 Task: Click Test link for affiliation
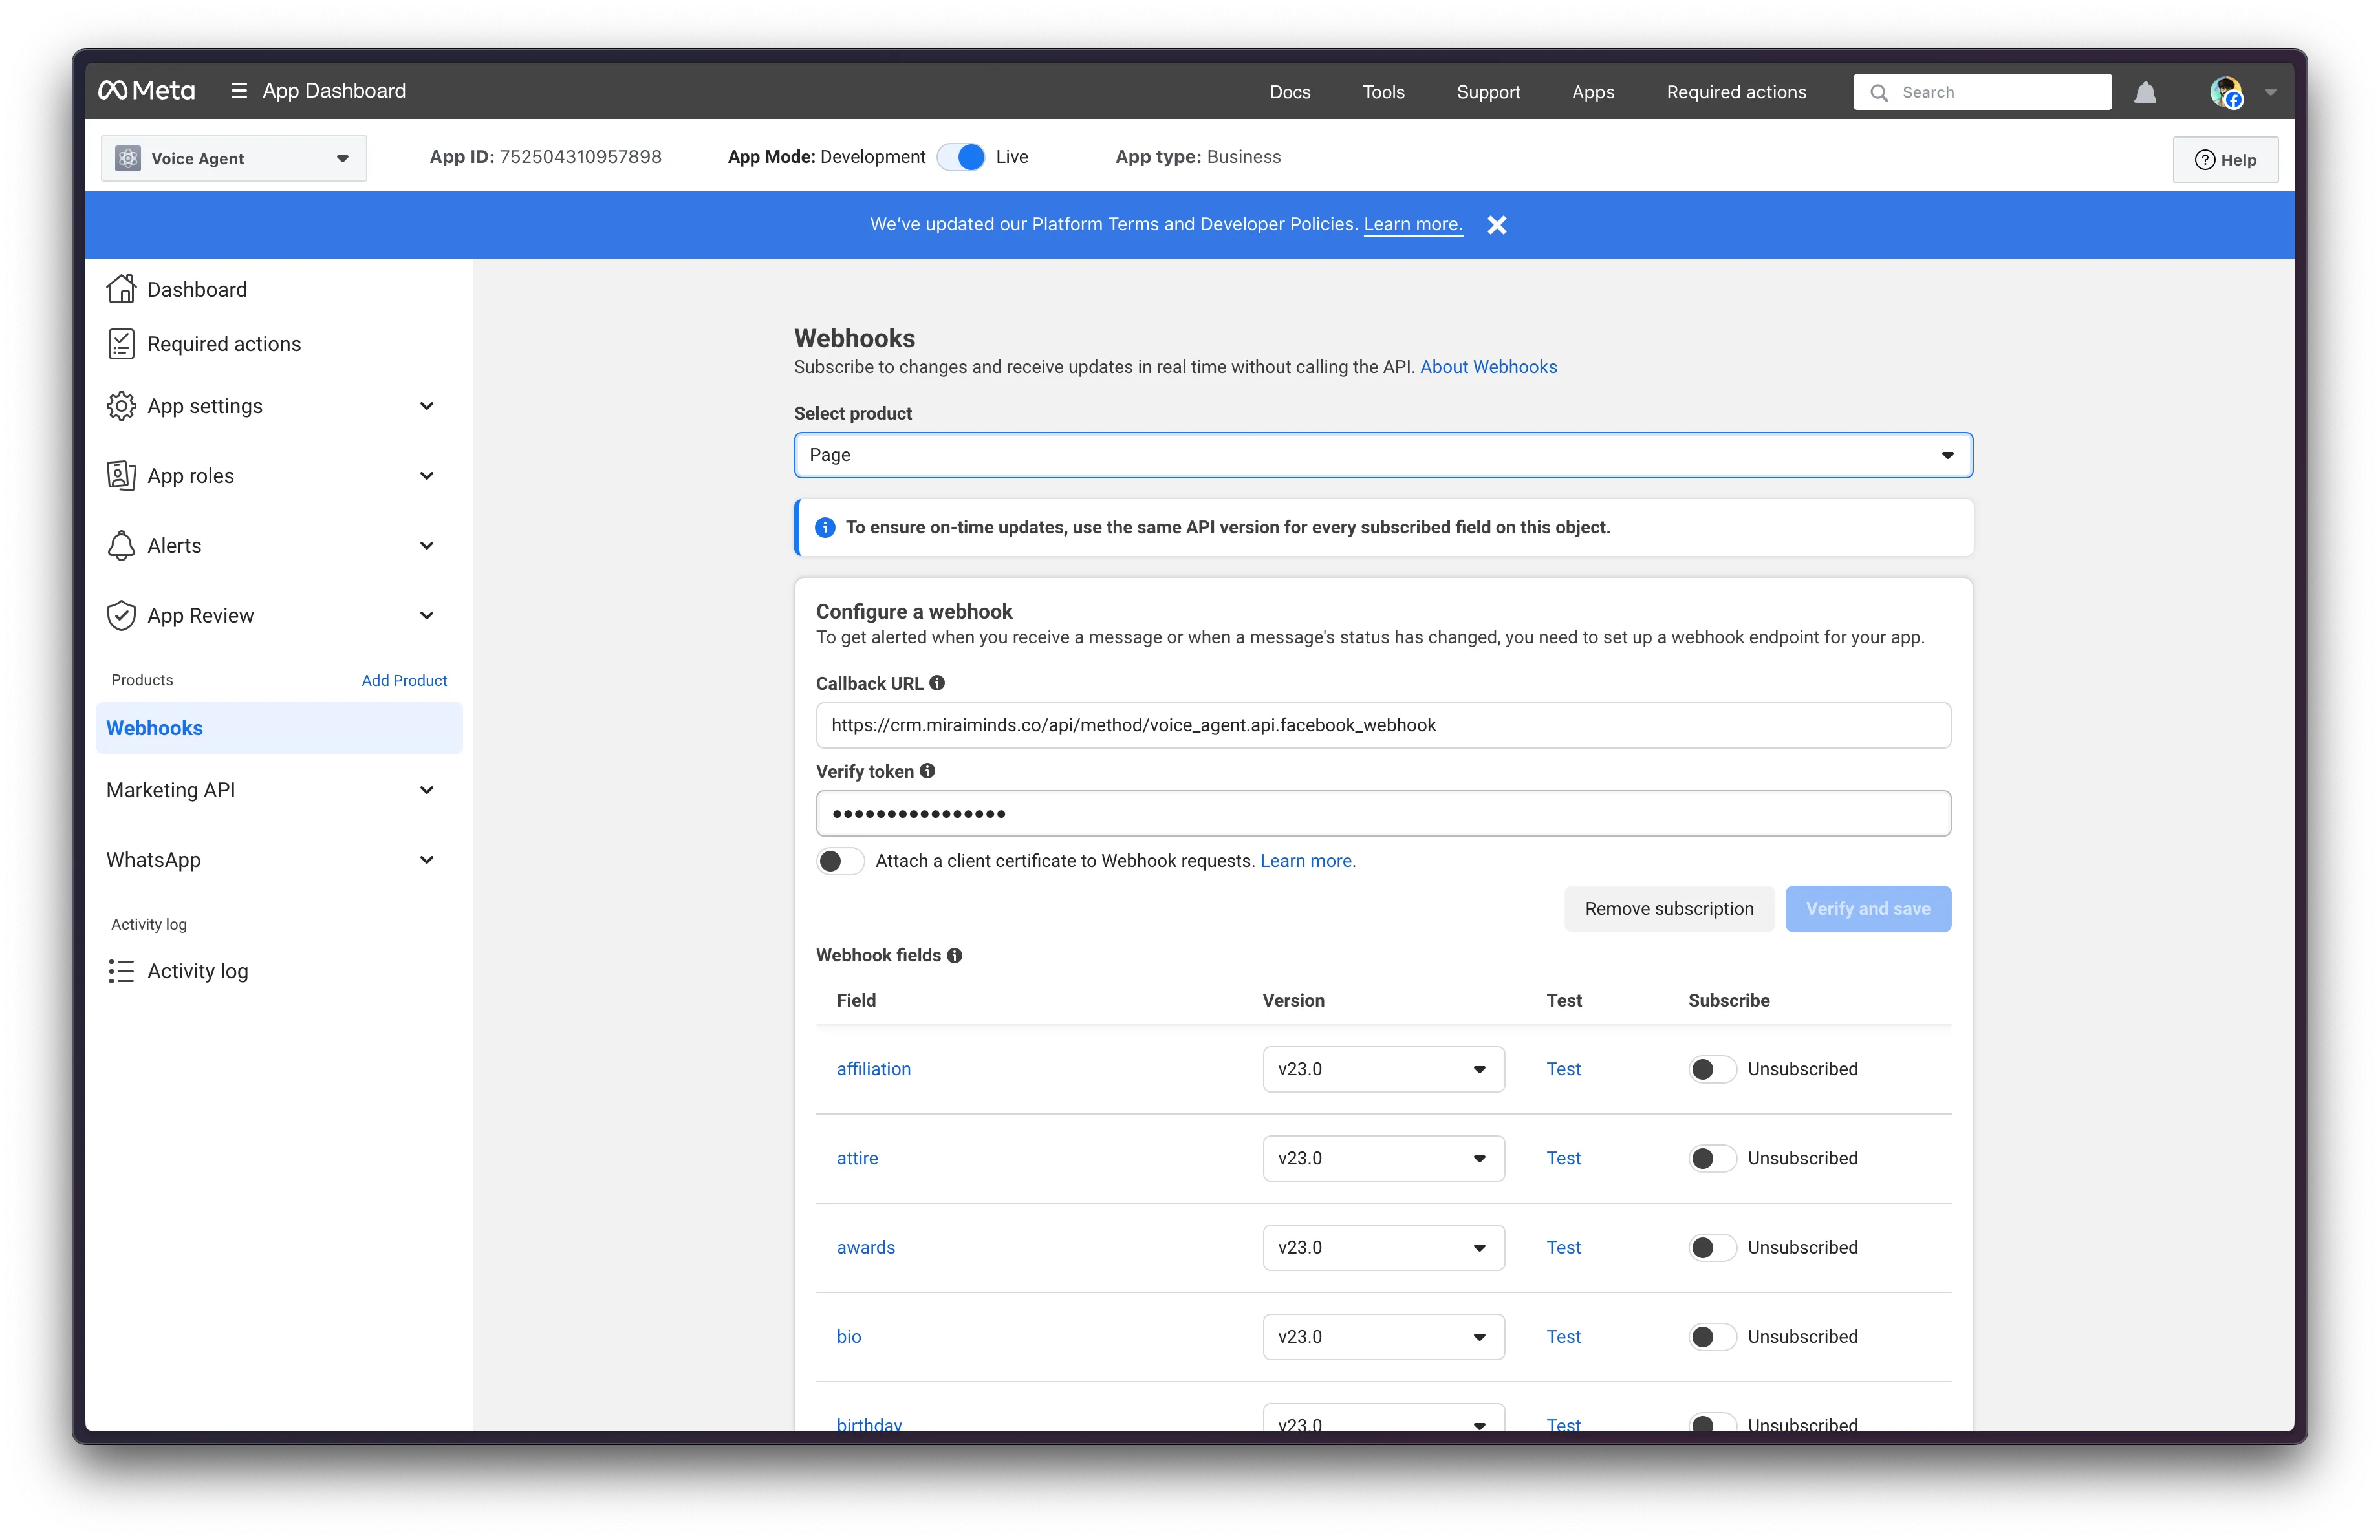coord(1563,1069)
